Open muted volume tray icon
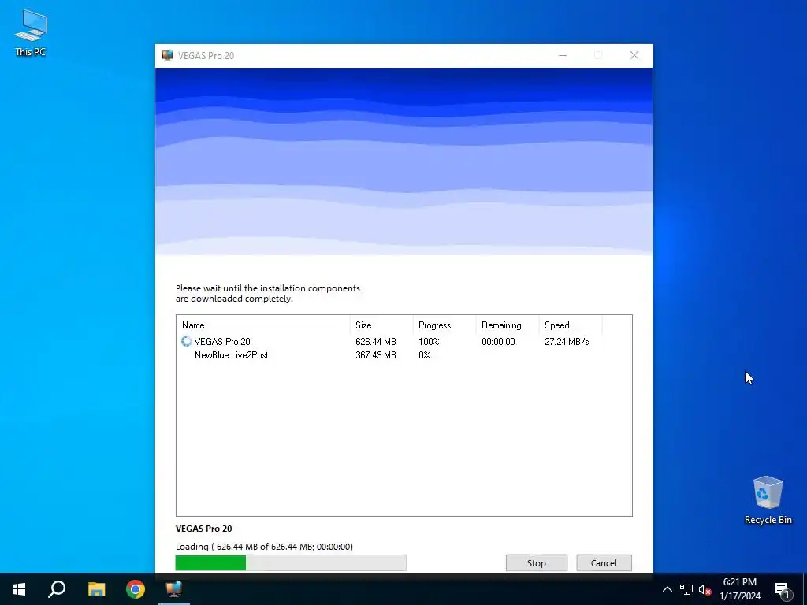Viewport: 807px width, 605px height. [x=705, y=589]
